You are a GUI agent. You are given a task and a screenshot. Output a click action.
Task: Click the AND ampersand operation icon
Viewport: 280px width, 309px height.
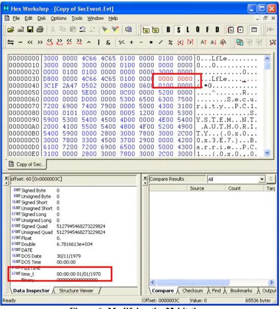pos(108,42)
